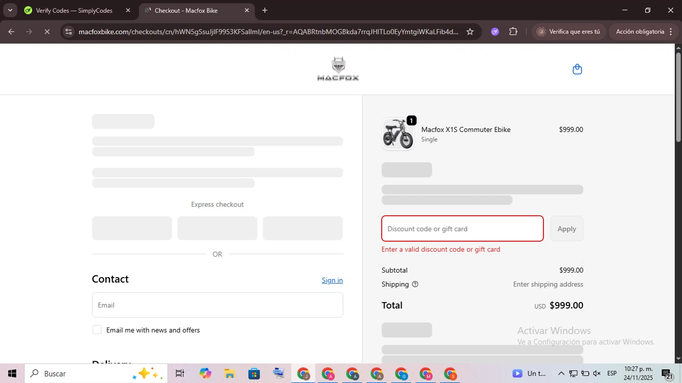Open a new browser tab
The width and height of the screenshot is (682, 383).
[265, 10]
